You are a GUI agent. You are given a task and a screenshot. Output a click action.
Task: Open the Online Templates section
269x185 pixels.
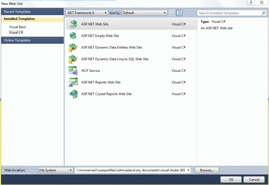(x=32, y=40)
